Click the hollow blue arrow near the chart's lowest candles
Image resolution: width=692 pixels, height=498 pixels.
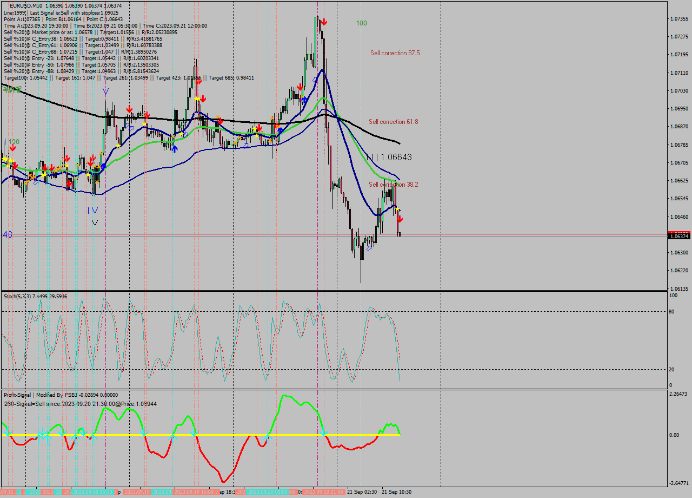(x=369, y=248)
